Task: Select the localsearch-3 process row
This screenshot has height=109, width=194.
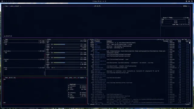Action: click(139, 94)
